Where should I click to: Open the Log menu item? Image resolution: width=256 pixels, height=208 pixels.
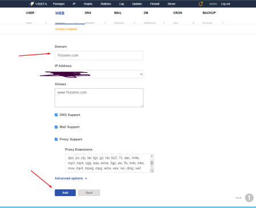point(122,4)
